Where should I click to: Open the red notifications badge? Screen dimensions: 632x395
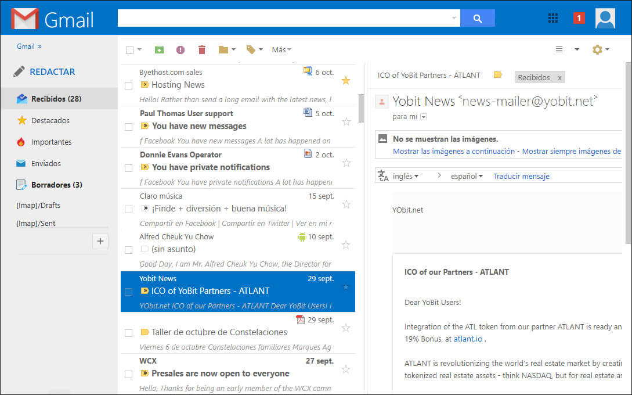point(579,18)
